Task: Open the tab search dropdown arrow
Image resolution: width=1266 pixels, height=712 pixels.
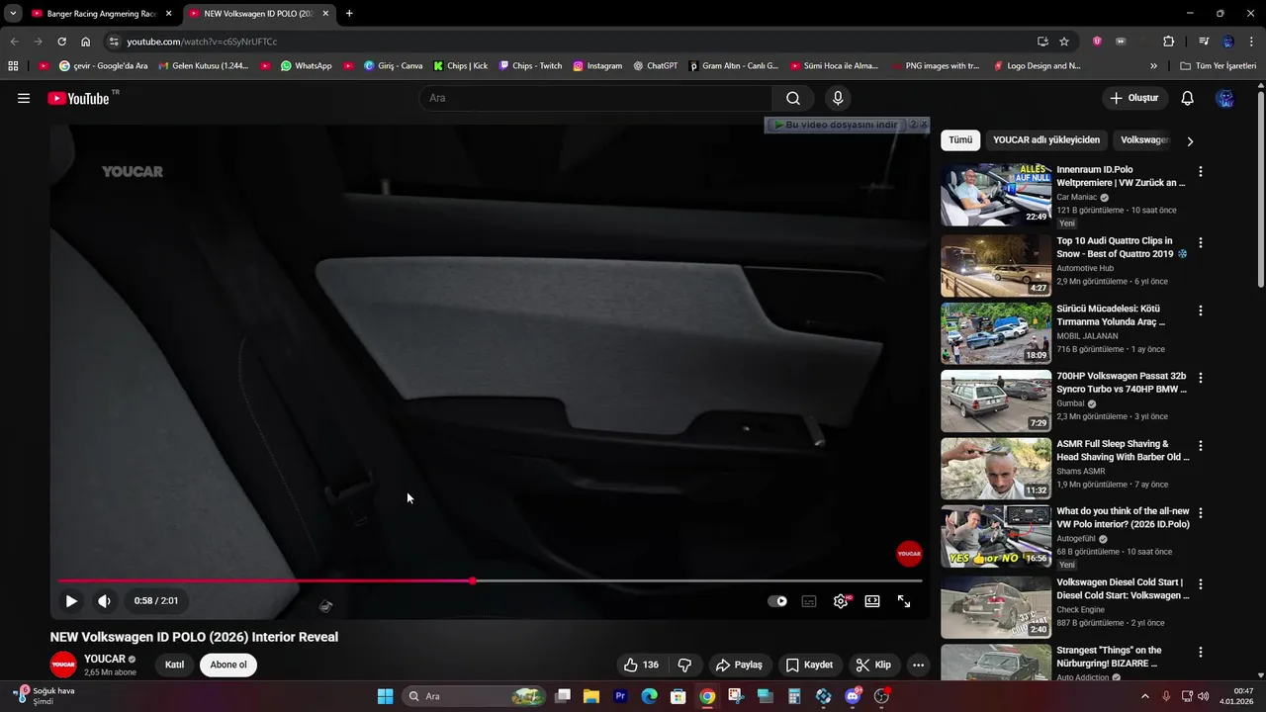Action: coord(13,14)
